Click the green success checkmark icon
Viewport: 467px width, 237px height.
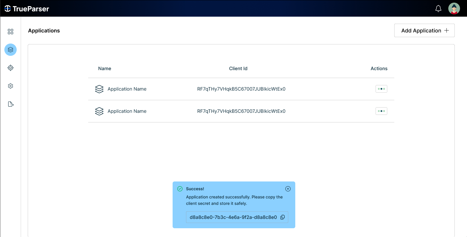pyautogui.click(x=180, y=189)
